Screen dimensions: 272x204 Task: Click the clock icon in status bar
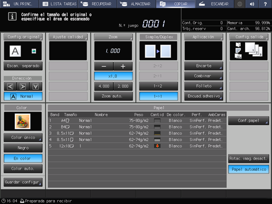coord(3,201)
